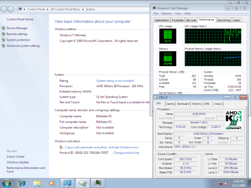Open Performance Information and Tools
The width and height of the screenshot is (251, 188).
pos(26,169)
